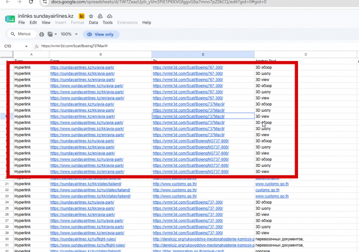
Task: Open row 30 To link dereksiz.org rukovodstvo
Action: coord(203,239)
